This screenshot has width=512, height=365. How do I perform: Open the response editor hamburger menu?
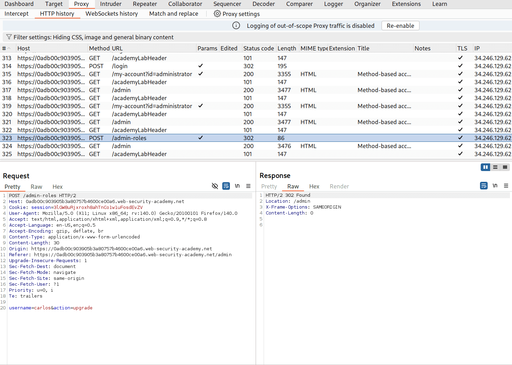[506, 186]
